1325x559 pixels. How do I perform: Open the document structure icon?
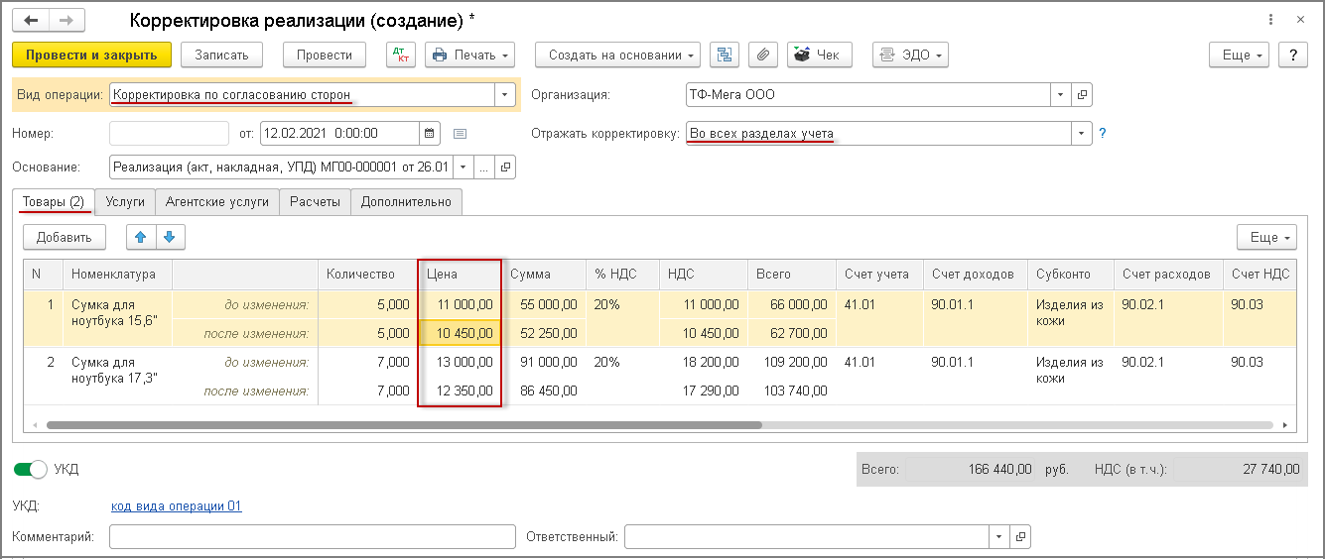pos(725,55)
